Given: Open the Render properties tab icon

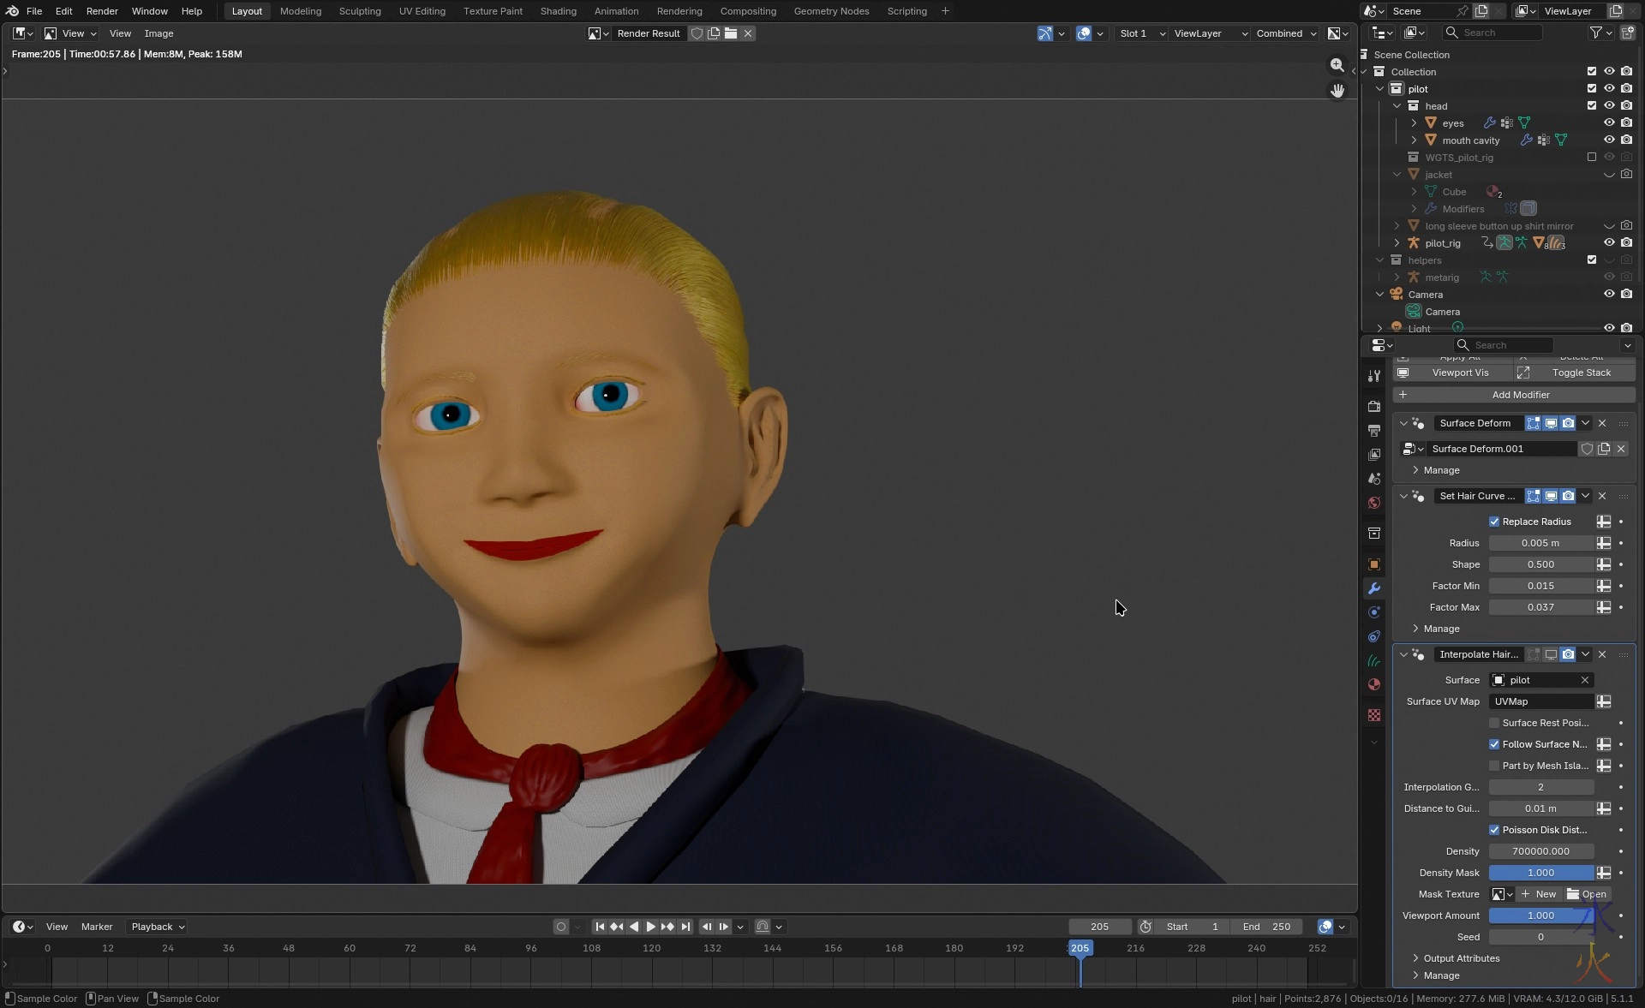Looking at the screenshot, I should tap(1374, 406).
